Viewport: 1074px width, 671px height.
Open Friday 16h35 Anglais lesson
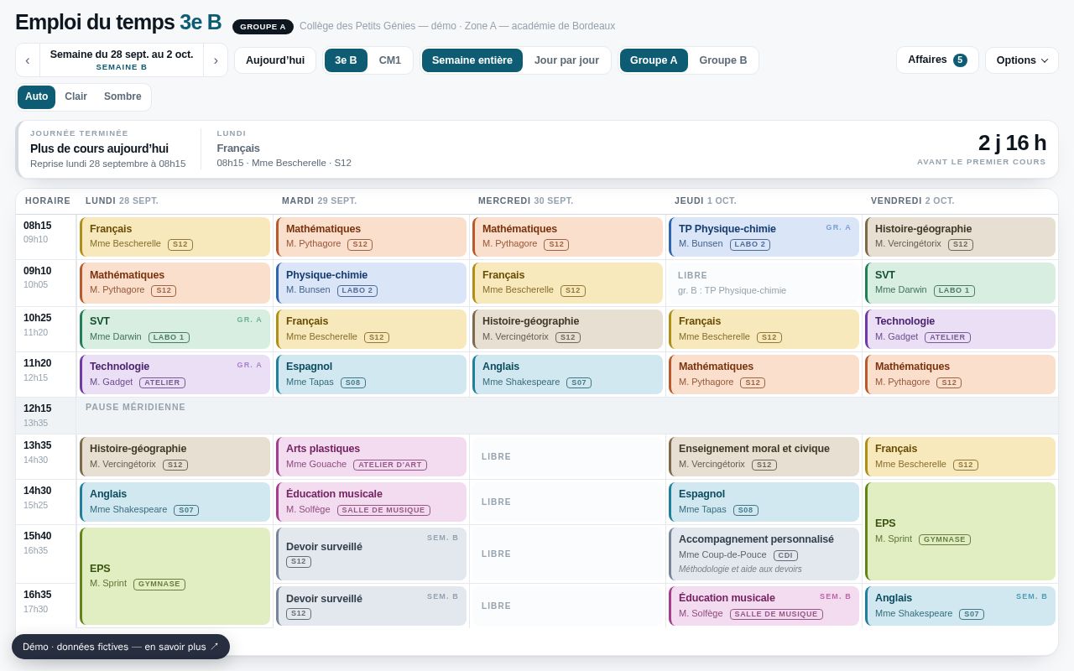pos(960,606)
